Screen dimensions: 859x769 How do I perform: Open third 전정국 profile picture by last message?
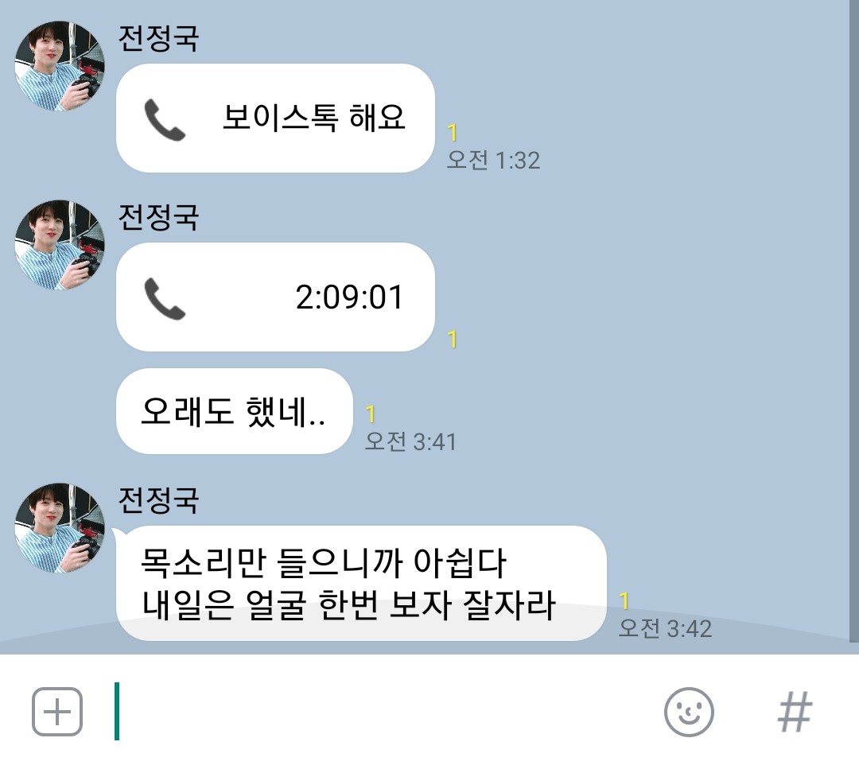click(x=59, y=528)
